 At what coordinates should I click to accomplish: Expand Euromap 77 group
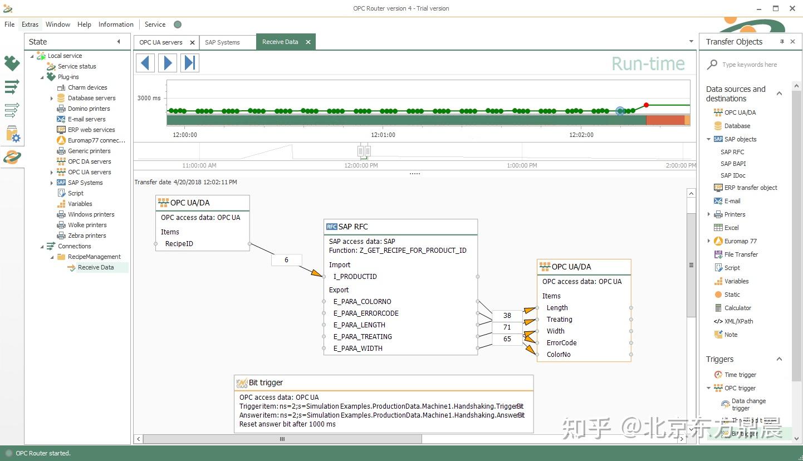708,241
